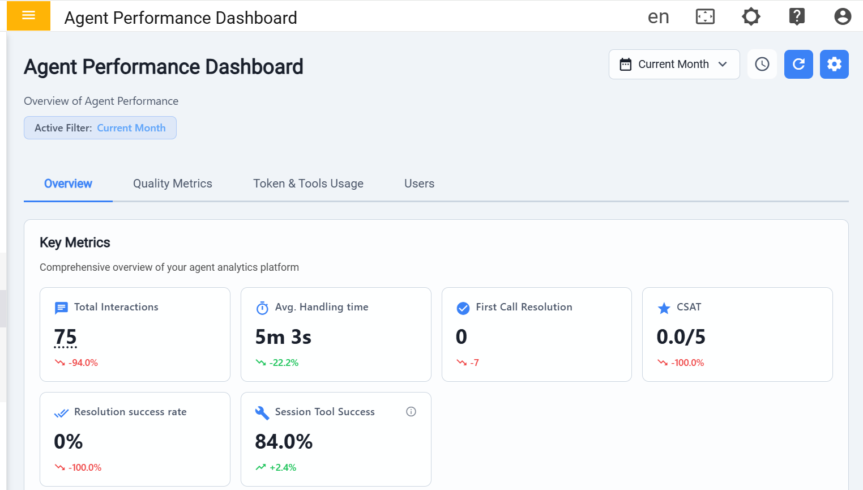
Task: Open the en language selector
Action: point(659,17)
